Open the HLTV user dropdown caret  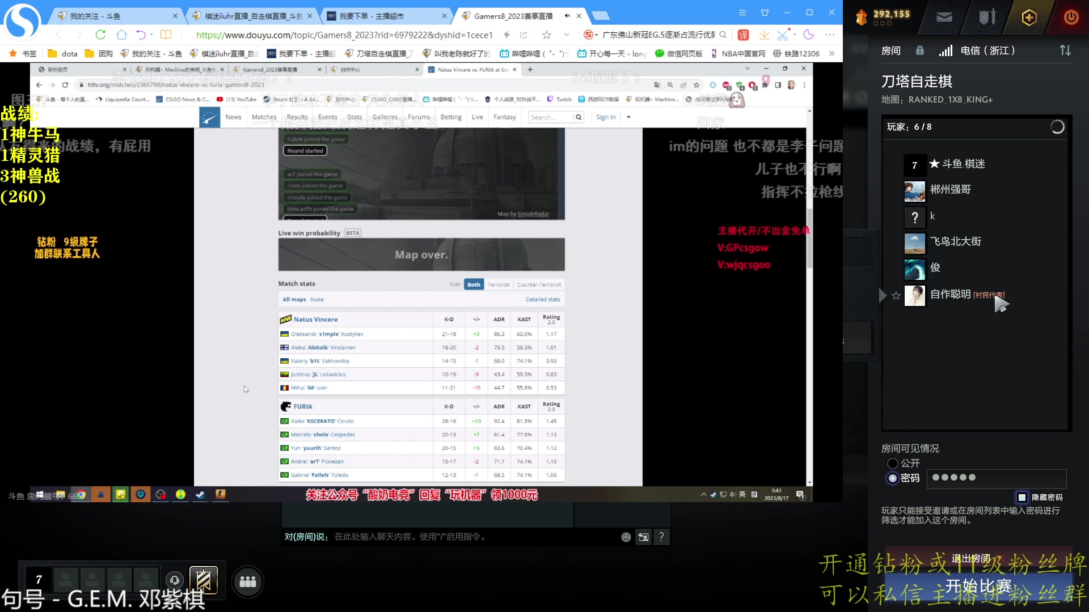point(628,117)
